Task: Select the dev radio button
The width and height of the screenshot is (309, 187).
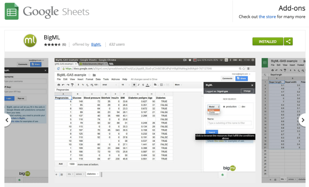Action: pos(239,107)
